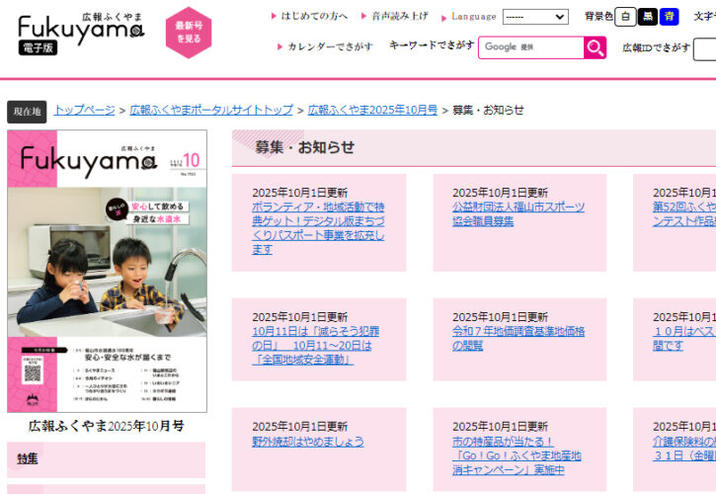
Task: Open 公益財団法人福山市スポーツ協会職員募集 link
Action: click(518, 213)
